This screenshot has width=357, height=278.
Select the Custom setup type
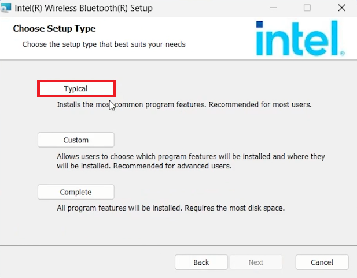coord(76,140)
